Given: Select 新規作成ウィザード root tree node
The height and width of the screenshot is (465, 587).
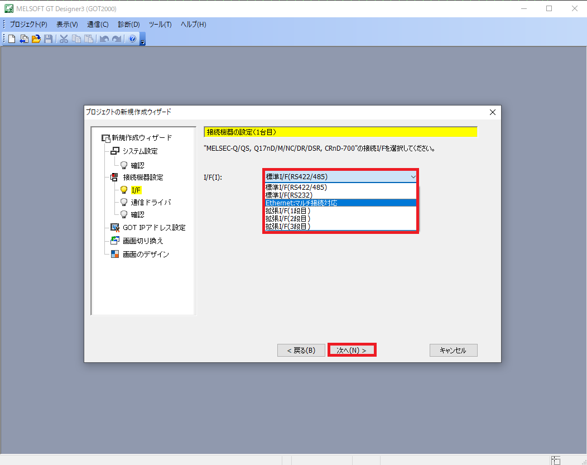Looking at the screenshot, I should (x=142, y=138).
